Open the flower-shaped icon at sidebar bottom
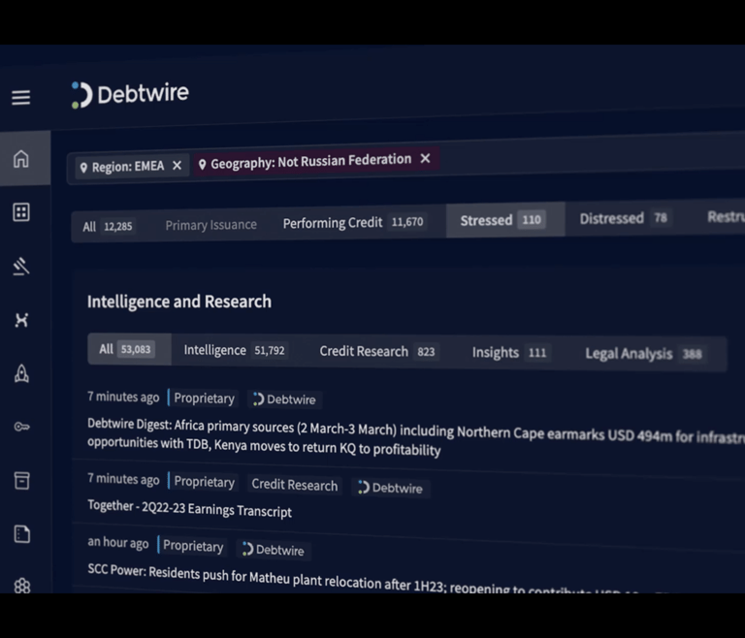This screenshot has width=745, height=638. (x=22, y=586)
